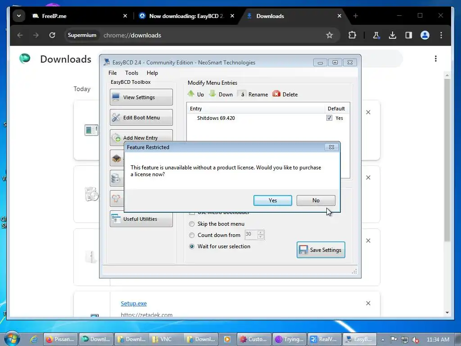Image resolution: width=461 pixels, height=346 pixels.
Task: Move entry Down with arrow icon
Action: [x=221, y=94]
